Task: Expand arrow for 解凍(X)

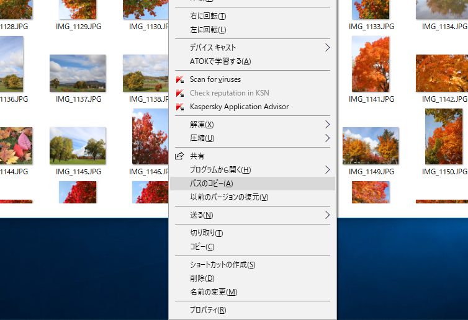Action: [x=328, y=125]
